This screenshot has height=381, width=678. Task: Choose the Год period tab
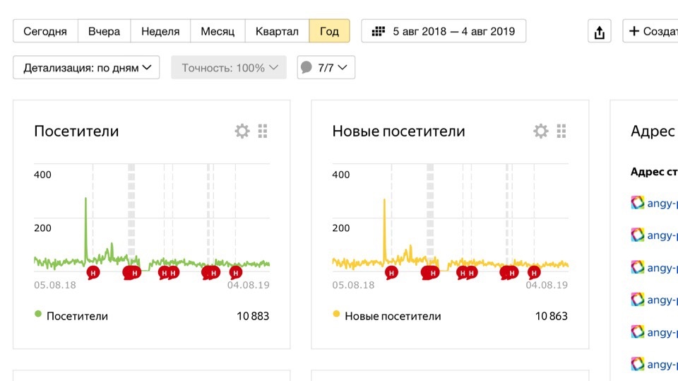(330, 31)
